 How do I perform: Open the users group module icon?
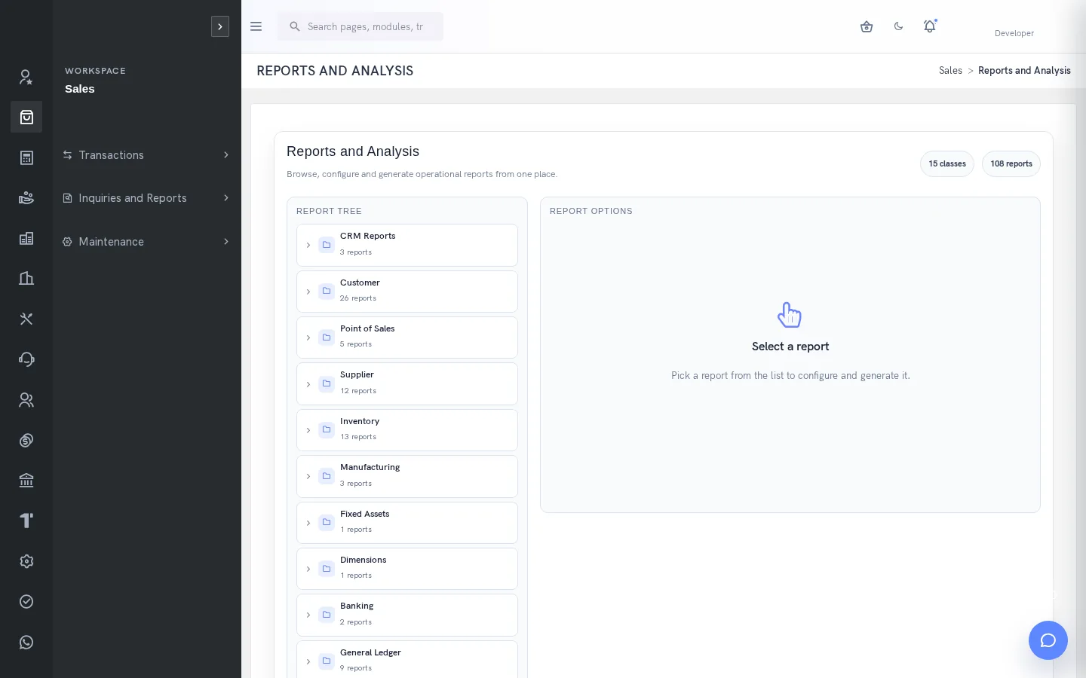26,400
